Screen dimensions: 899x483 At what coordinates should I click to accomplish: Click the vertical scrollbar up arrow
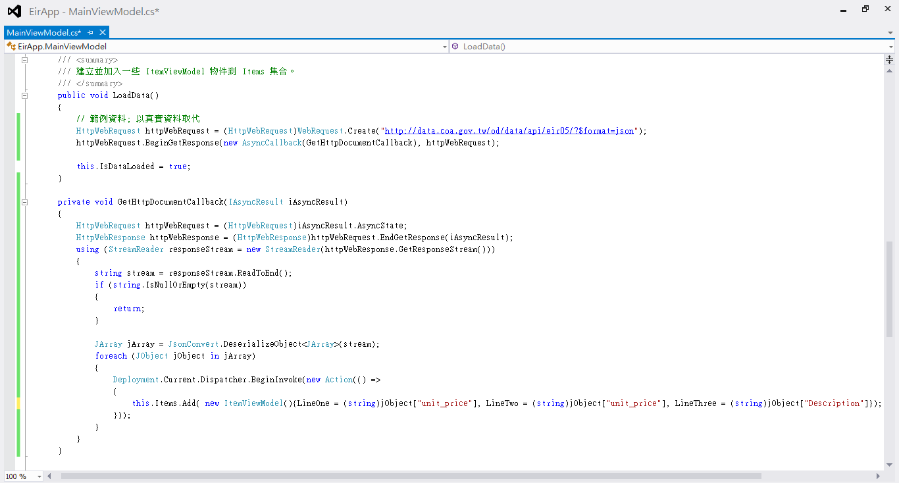(x=889, y=70)
